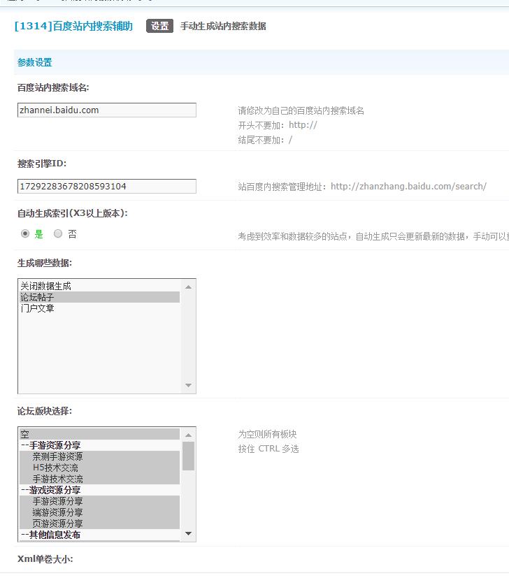Select the 是 radio button for auto-index
509x578 pixels.
tap(25, 234)
